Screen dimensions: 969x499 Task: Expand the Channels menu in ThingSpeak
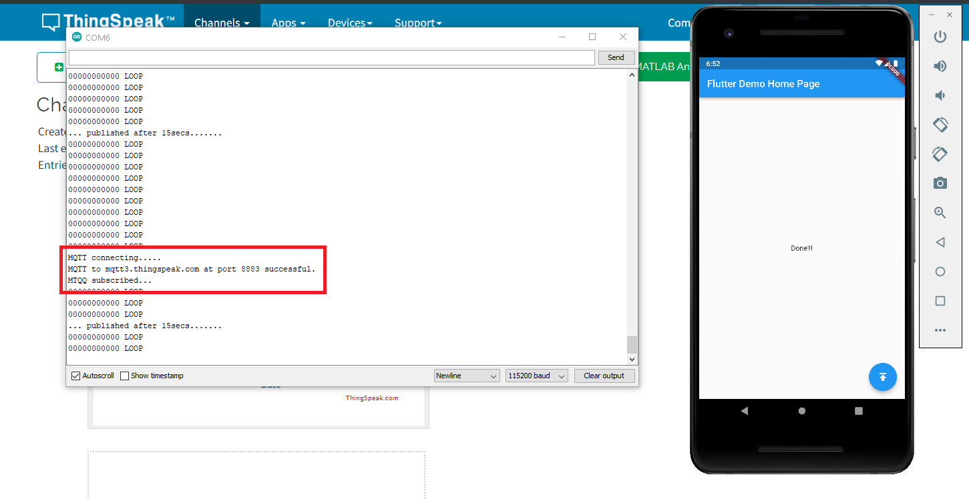222,23
